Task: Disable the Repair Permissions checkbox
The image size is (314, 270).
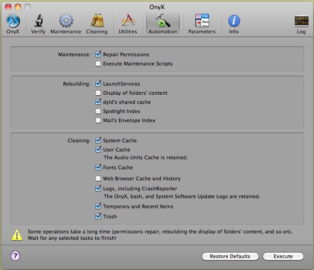Action: tap(98, 54)
